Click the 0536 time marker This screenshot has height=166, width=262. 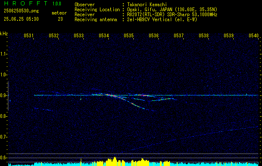(x=154, y=35)
